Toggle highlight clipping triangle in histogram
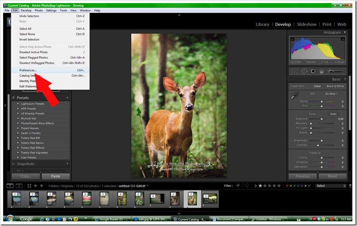The width and height of the screenshot is (357, 226). click(342, 39)
